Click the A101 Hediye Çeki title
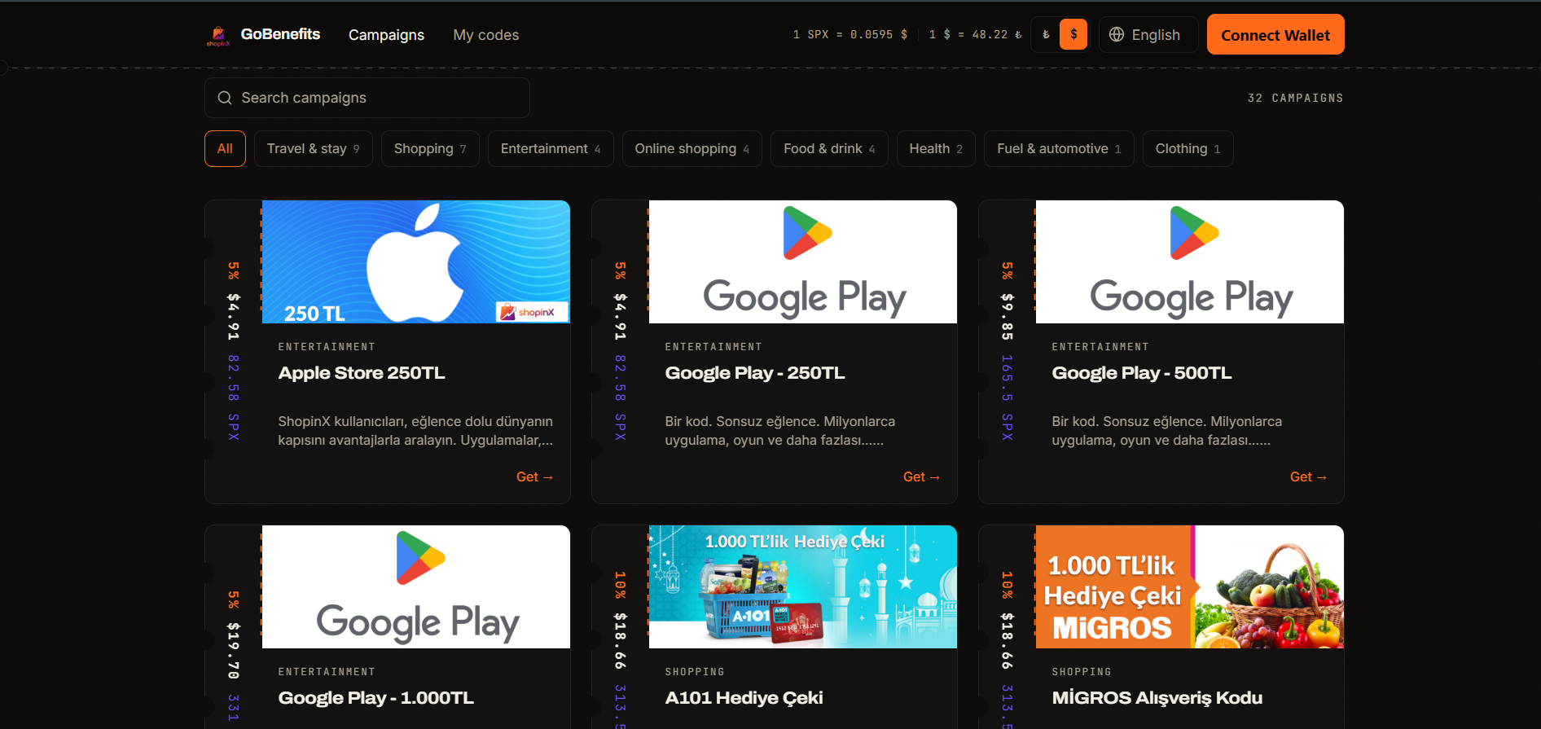Viewport: 1541px width, 729px height. [x=744, y=698]
